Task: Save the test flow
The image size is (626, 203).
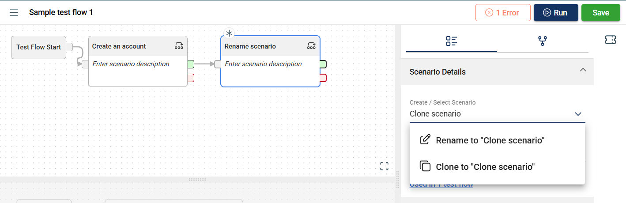Action: coord(600,13)
